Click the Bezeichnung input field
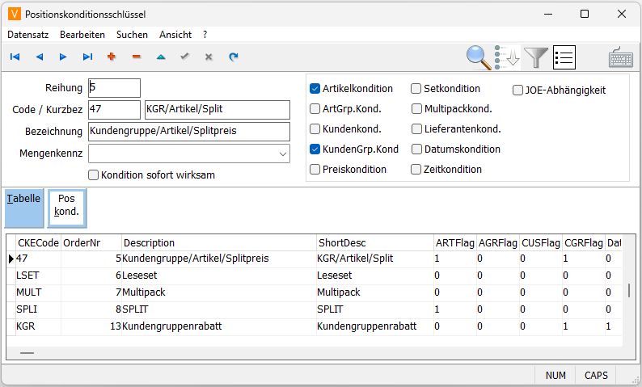The image size is (642, 387). click(x=188, y=132)
